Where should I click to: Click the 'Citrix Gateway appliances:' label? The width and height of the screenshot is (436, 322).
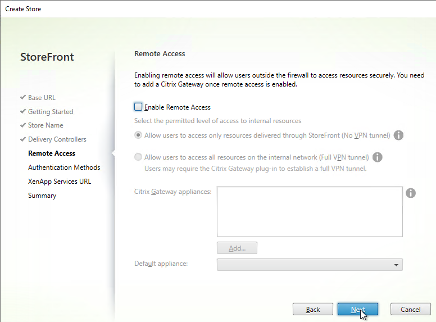(172, 192)
